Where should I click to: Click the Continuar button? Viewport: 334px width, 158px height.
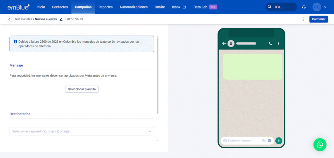pos(318,19)
